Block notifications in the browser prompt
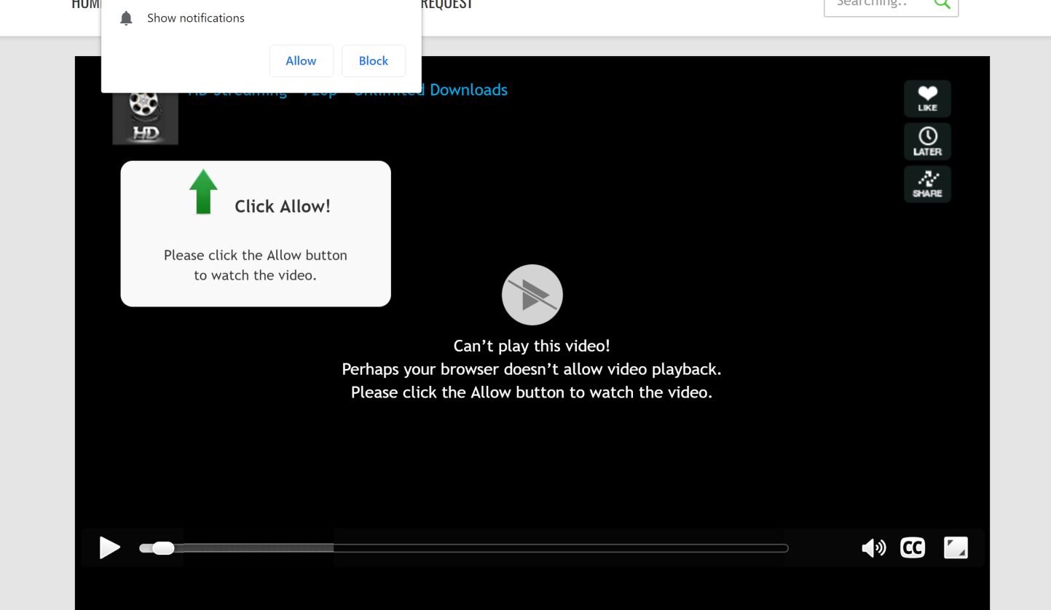 coord(373,61)
